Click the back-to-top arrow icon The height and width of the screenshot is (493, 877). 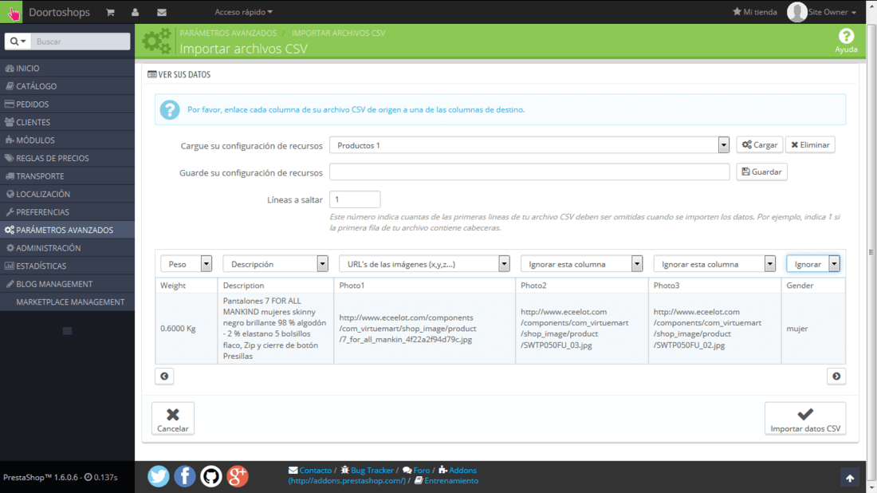click(850, 478)
